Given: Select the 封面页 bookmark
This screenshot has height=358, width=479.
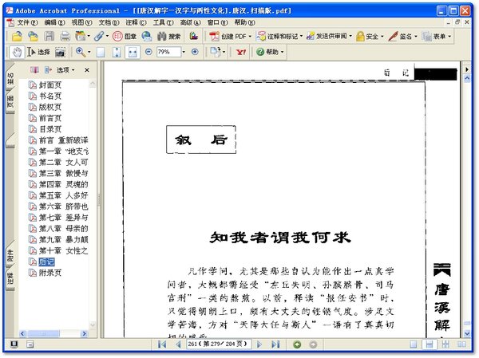Looking at the screenshot, I should 50,85.
